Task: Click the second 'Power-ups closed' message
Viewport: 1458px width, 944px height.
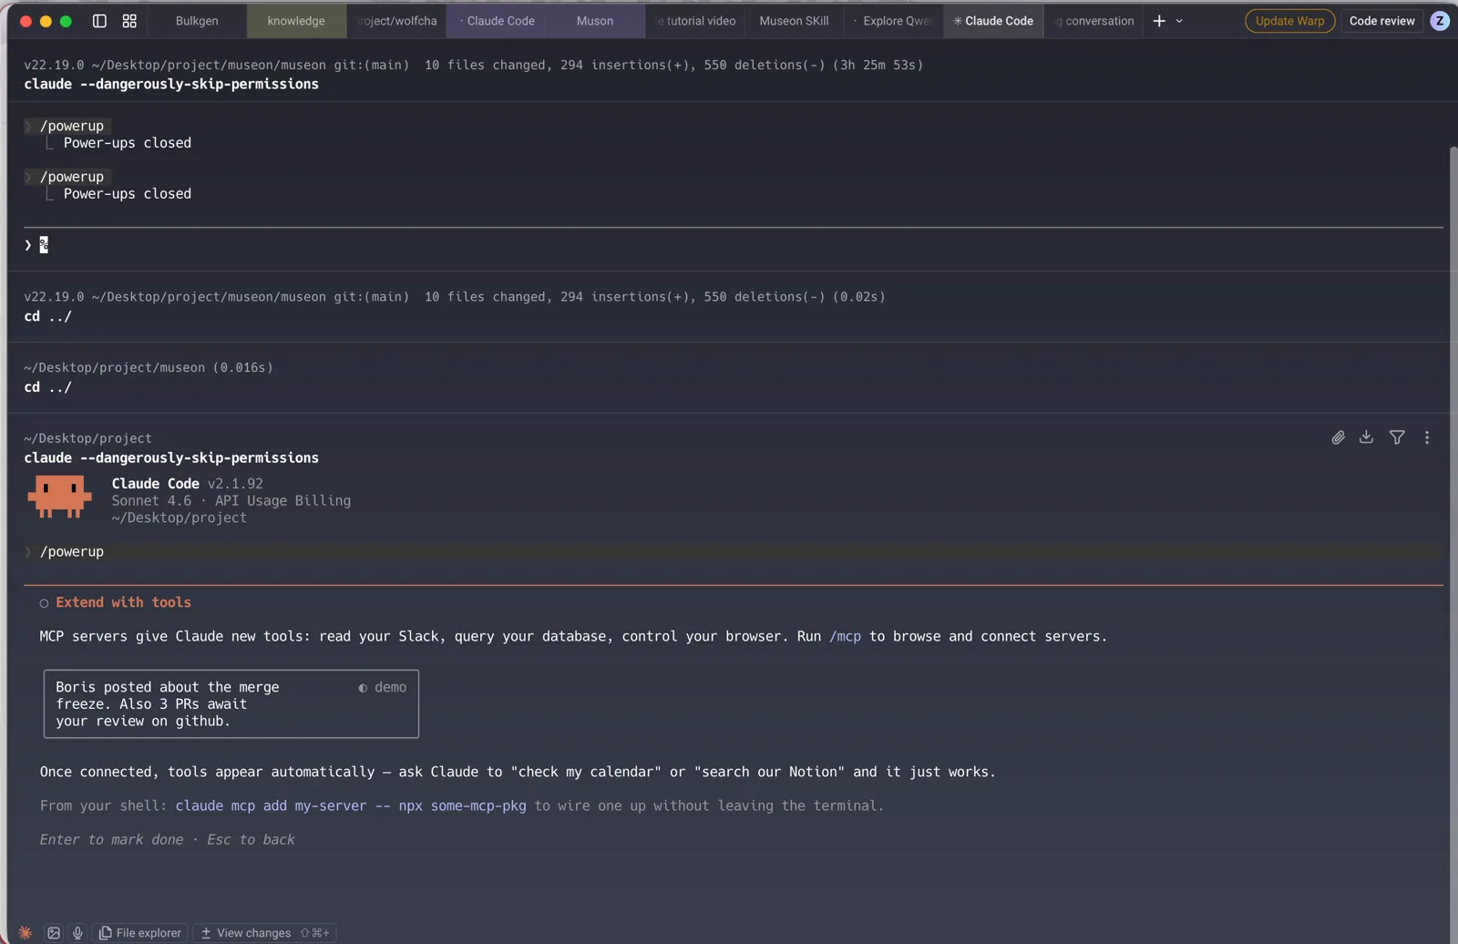Action: pos(128,194)
